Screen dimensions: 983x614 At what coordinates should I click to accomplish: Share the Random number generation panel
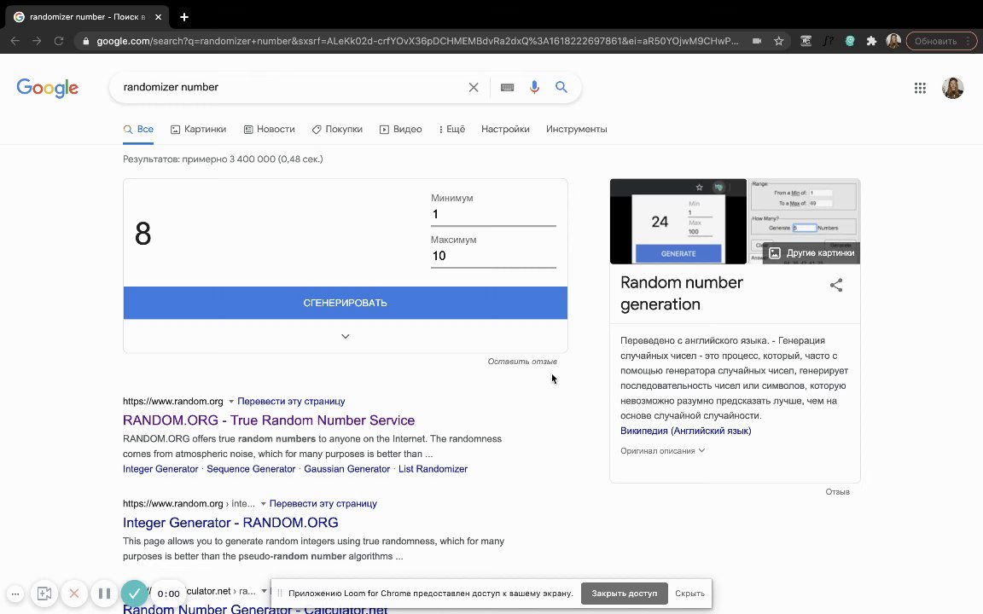pos(835,285)
